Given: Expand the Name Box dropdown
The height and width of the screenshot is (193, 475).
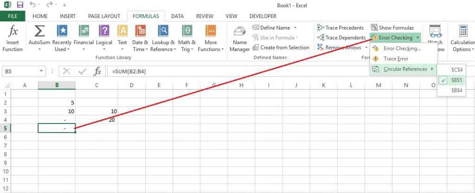Looking at the screenshot, I should [x=41, y=71].
